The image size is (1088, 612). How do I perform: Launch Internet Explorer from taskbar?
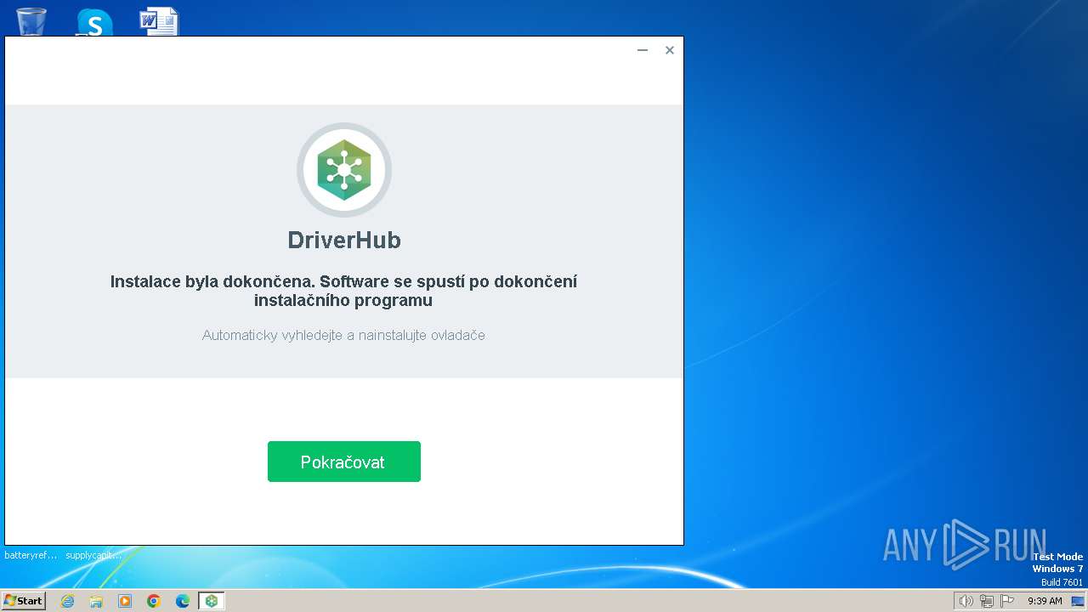click(68, 601)
